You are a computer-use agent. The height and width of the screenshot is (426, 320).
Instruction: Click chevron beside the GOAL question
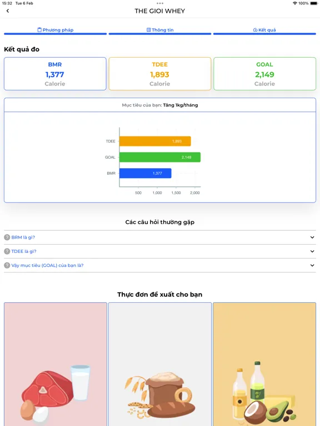coord(312,266)
